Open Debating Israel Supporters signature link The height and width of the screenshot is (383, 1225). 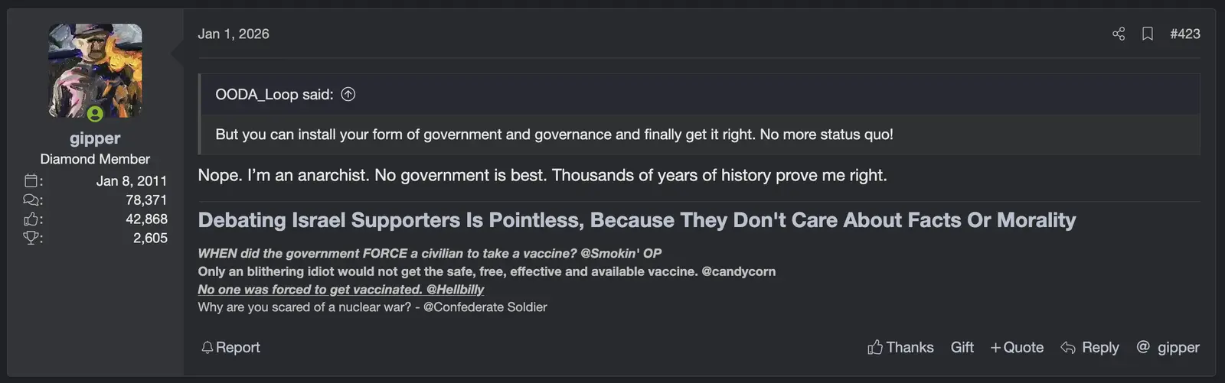point(636,220)
